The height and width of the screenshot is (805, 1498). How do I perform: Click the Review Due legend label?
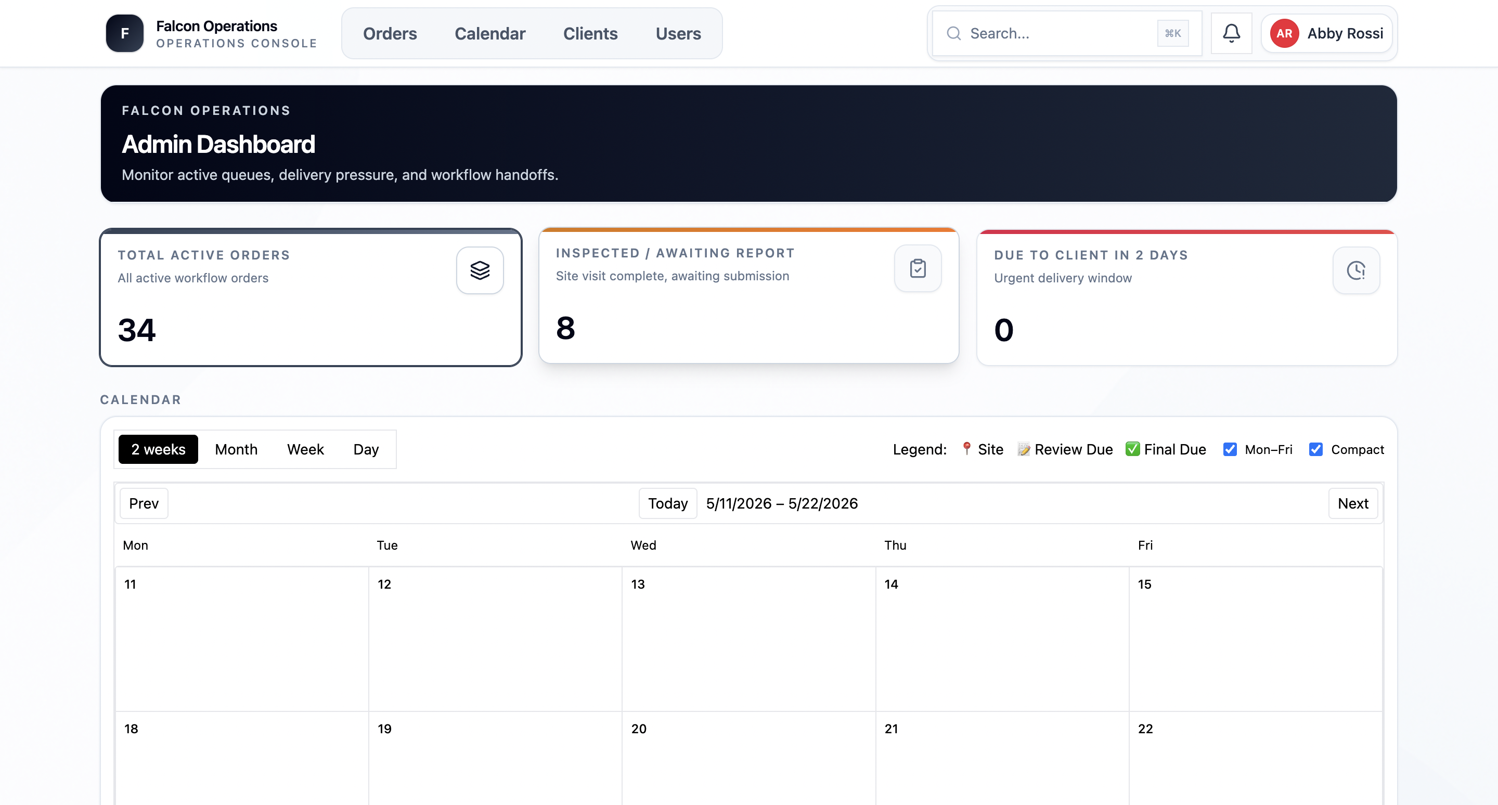coord(1074,449)
